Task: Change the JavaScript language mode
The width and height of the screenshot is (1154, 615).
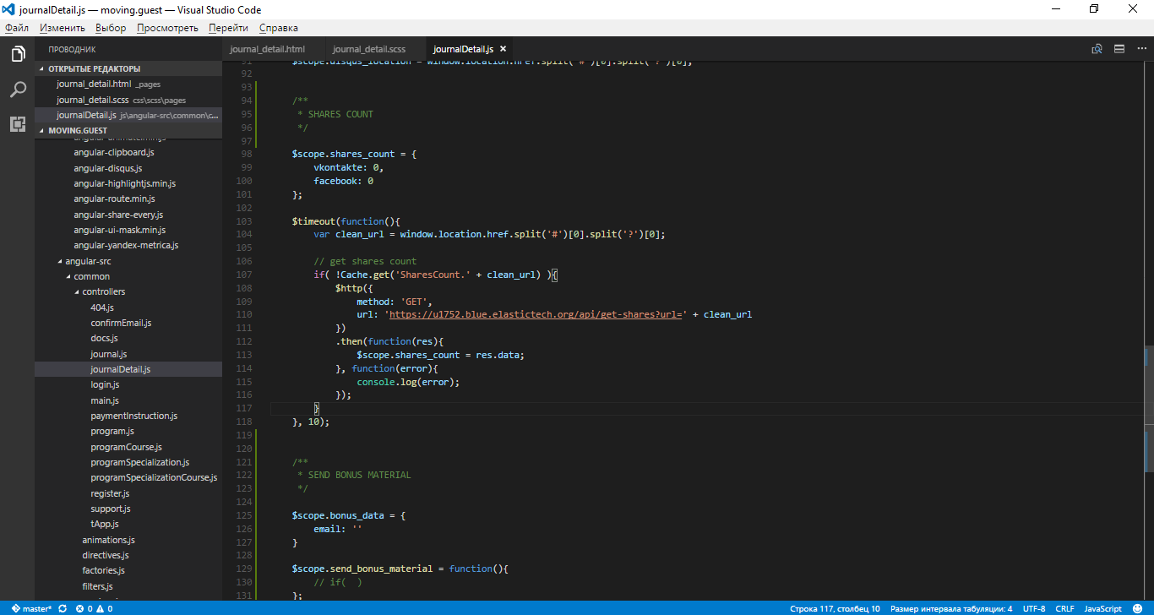Action: 1102,608
